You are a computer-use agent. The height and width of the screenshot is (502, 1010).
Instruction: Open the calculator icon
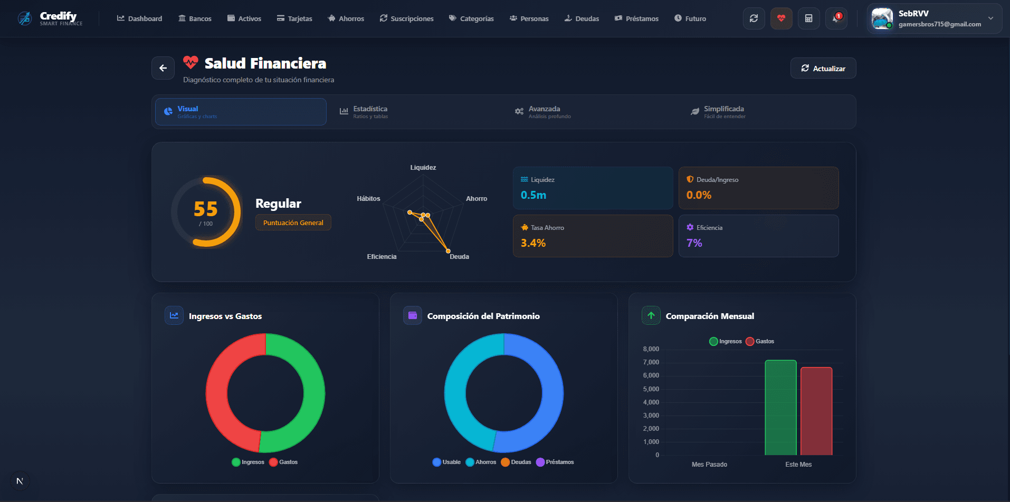(808, 18)
